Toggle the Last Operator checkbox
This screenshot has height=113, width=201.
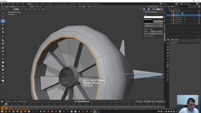coord(145,36)
